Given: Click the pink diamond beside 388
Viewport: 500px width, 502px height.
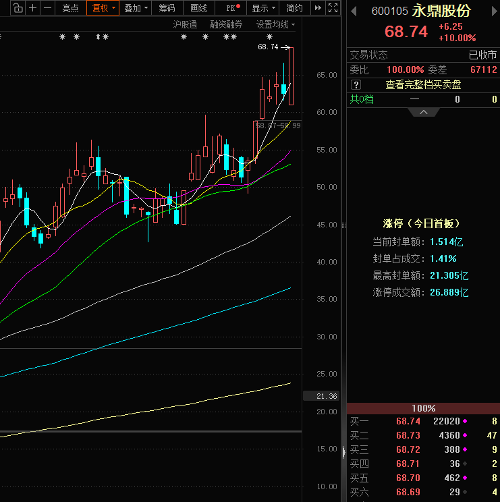Looking at the screenshot, I should click(465, 449).
